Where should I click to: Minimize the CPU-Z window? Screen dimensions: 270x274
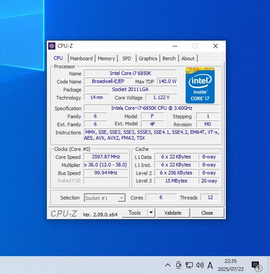175,46
